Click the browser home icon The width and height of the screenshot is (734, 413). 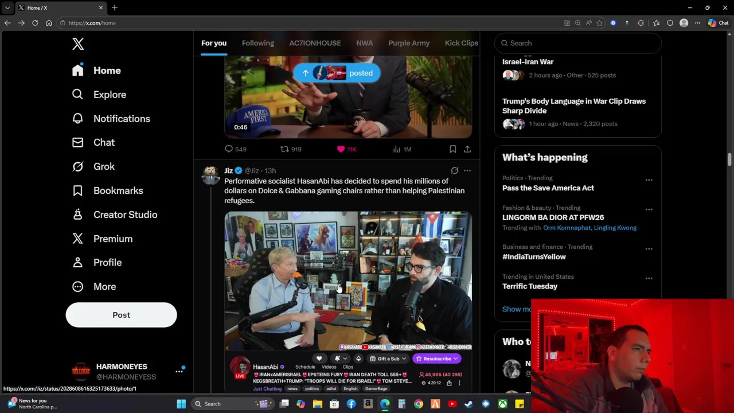49,23
